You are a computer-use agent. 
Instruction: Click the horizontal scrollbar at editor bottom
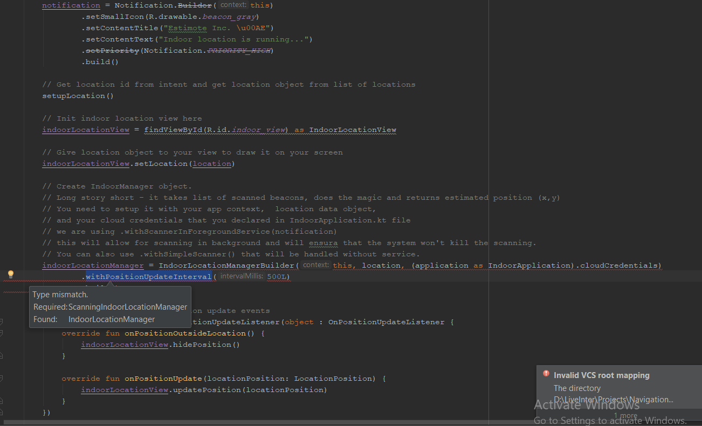click(x=270, y=423)
